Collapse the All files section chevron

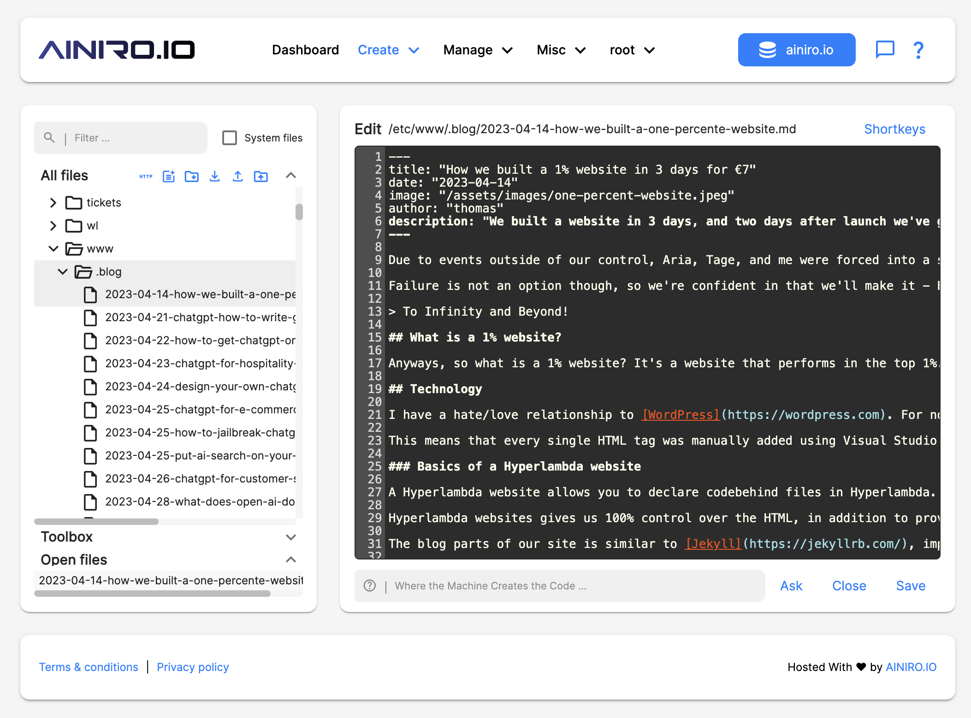click(291, 176)
